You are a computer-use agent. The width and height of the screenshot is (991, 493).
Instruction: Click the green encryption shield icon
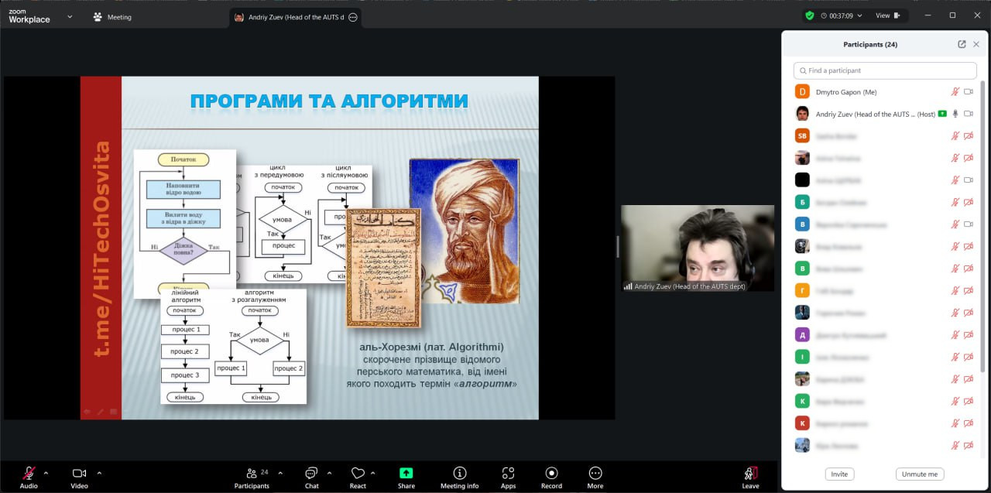(x=810, y=15)
